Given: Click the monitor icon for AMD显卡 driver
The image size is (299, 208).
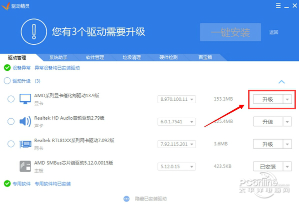Looking at the screenshot, I should (x=25, y=99).
